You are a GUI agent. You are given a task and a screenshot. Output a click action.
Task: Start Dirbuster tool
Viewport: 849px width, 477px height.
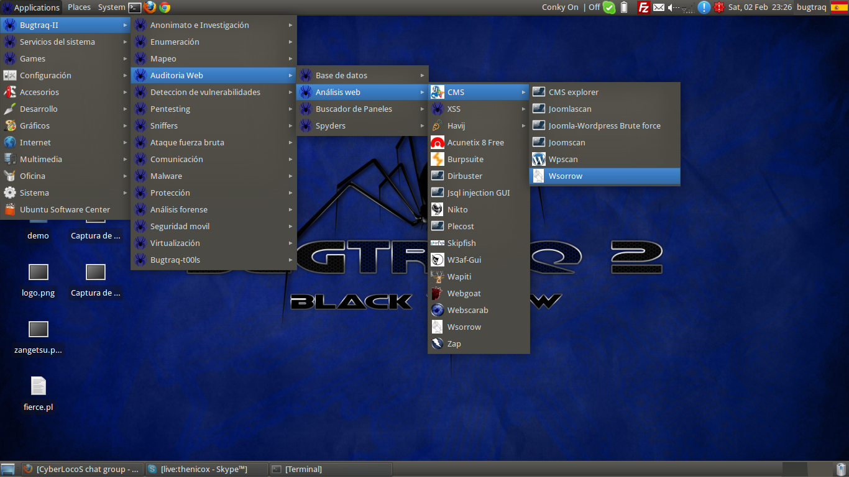click(x=479, y=176)
